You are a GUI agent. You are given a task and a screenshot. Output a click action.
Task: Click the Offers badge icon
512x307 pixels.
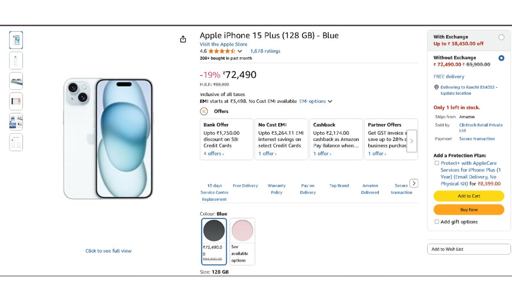click(x=204, y=111)
